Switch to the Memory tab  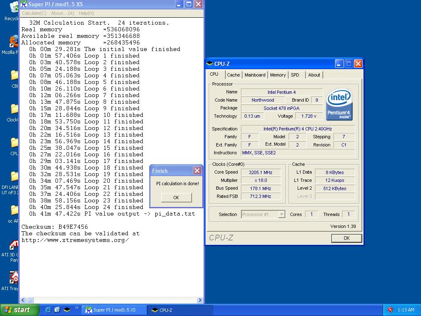[278, 75]
